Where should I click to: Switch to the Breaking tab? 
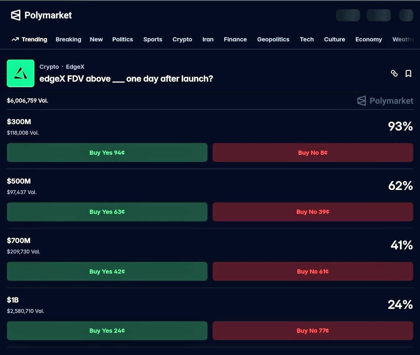[x=68, y=39]
